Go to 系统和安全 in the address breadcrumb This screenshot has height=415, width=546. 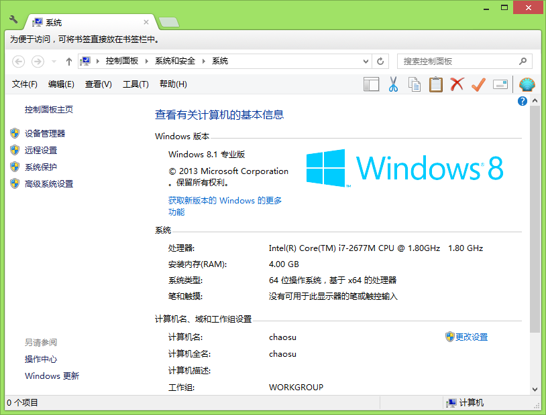[175, 61]
